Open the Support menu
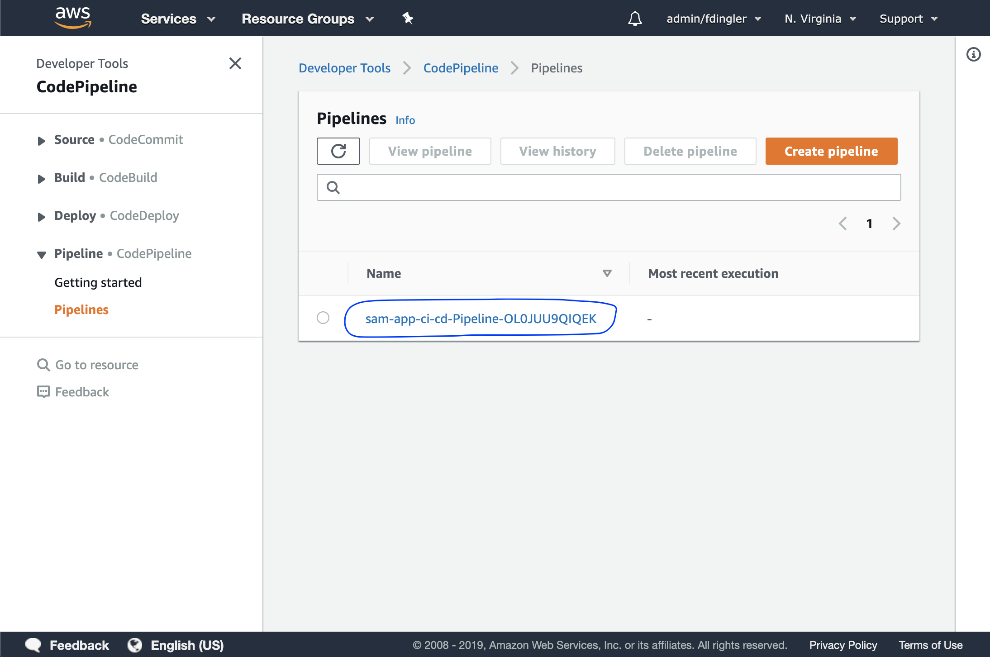990x657 pixels. tap(908, 19)
